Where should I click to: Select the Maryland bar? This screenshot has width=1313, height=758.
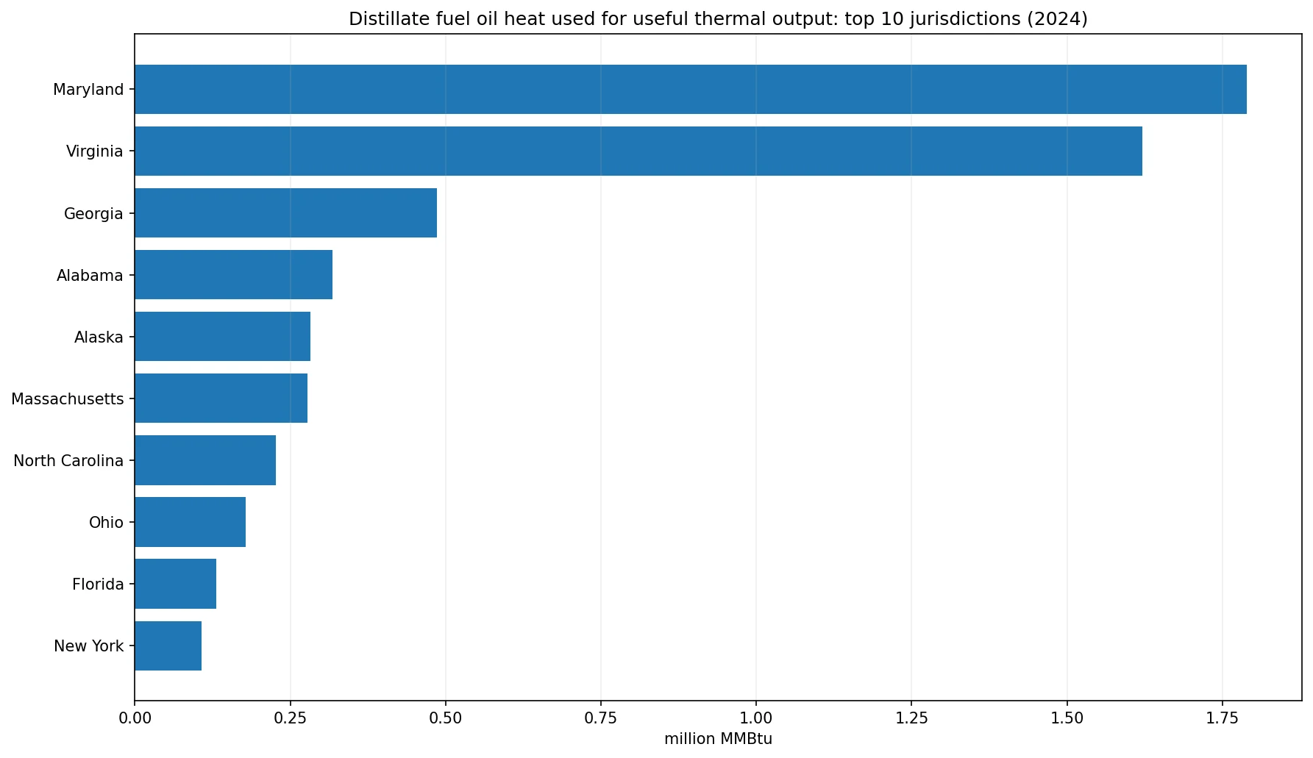[x=691, y=89]
